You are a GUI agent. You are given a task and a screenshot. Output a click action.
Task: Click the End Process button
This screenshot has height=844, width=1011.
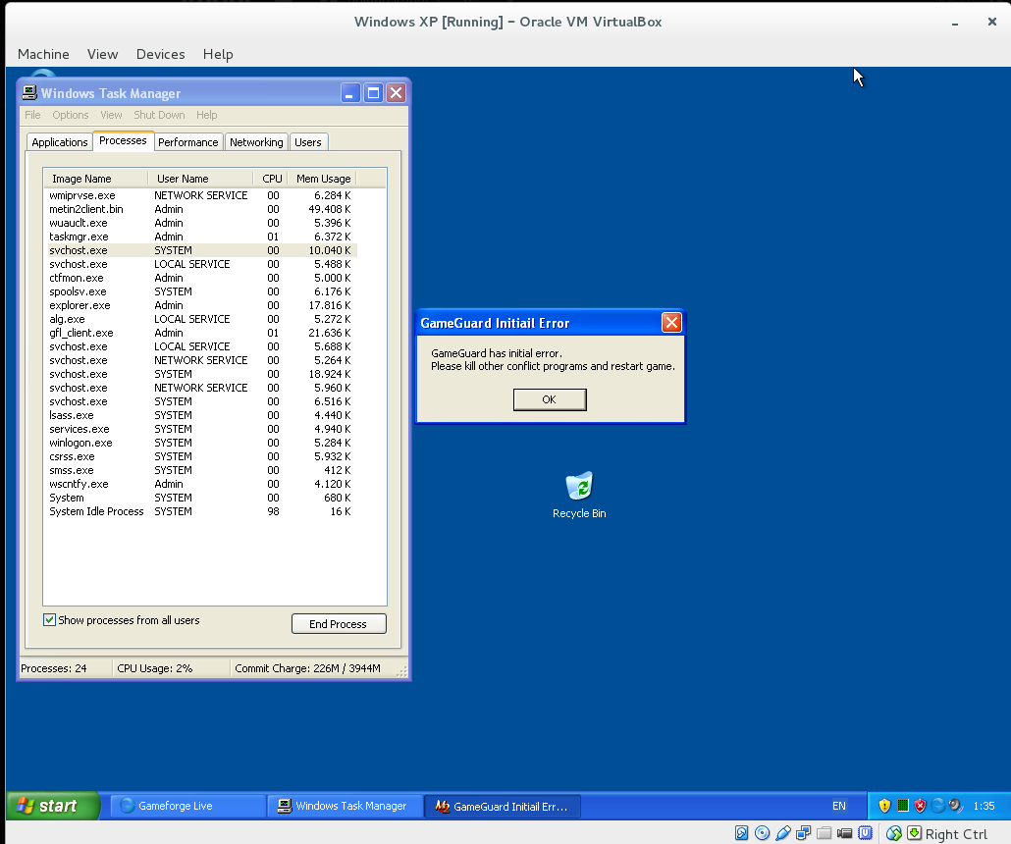pyautogui.click(x=339, y=623)
